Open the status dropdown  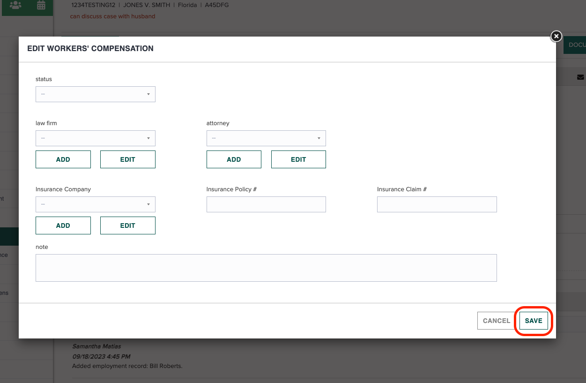(x=96, y=94)
